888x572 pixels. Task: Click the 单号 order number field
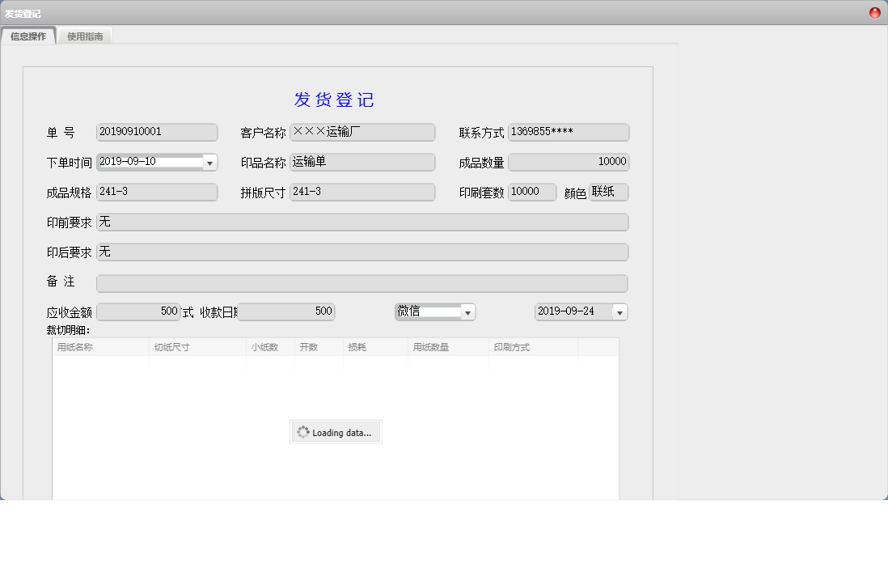click(x=156, y=132)
